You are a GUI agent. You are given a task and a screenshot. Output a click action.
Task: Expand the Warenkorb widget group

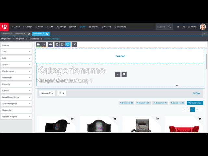tap(16, 78)
